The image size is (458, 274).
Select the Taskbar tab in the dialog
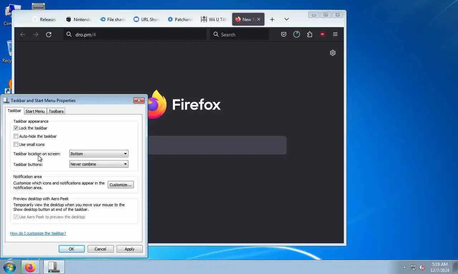(x=14, y=111)
